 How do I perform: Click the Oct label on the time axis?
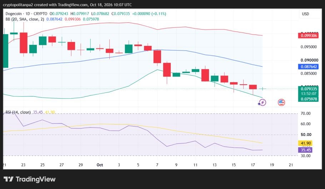pos(100,165)
